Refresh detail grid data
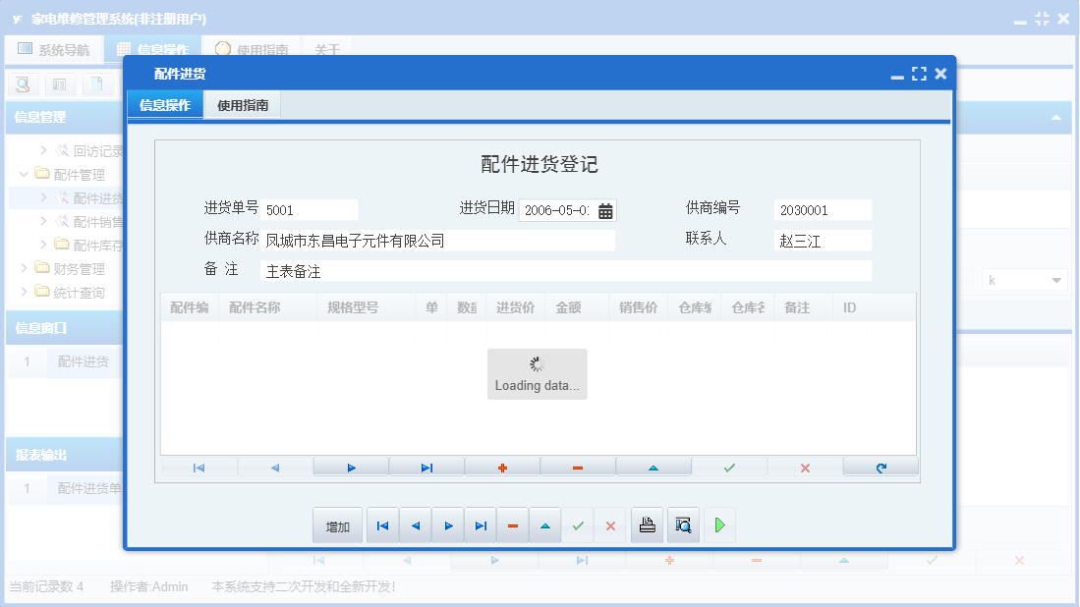 [881, 468]
